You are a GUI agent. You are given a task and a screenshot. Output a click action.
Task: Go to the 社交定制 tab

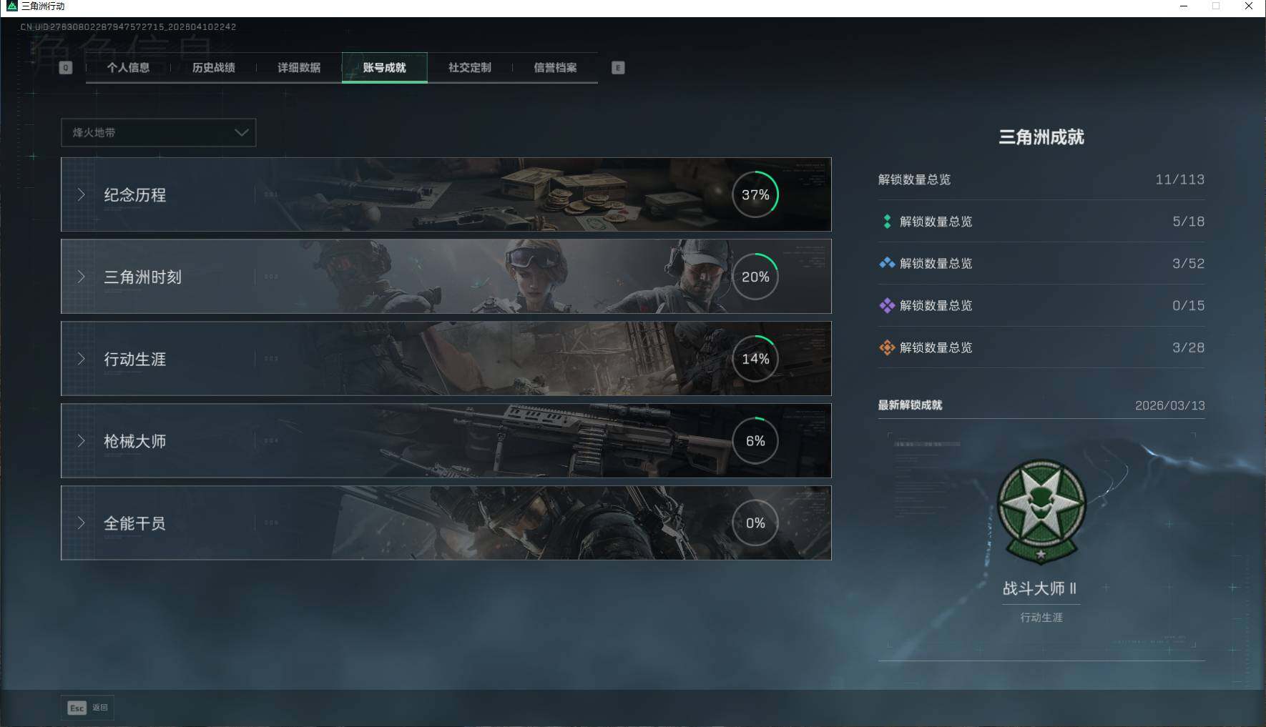pyautogui.click(x=470, y=67)
